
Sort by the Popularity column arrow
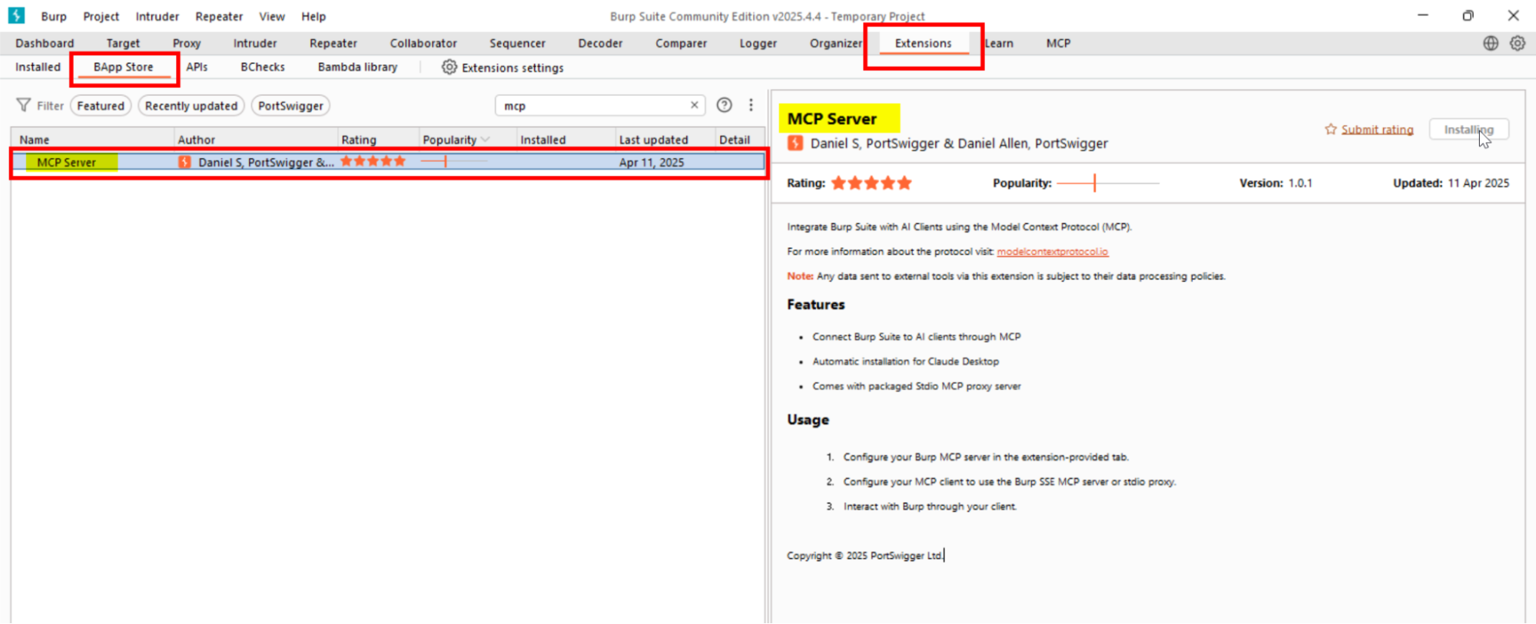click(485, 140)
